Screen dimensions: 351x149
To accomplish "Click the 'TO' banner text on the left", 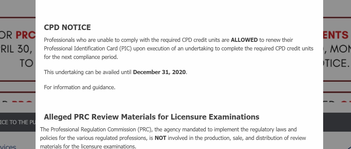I will point(26,63).
